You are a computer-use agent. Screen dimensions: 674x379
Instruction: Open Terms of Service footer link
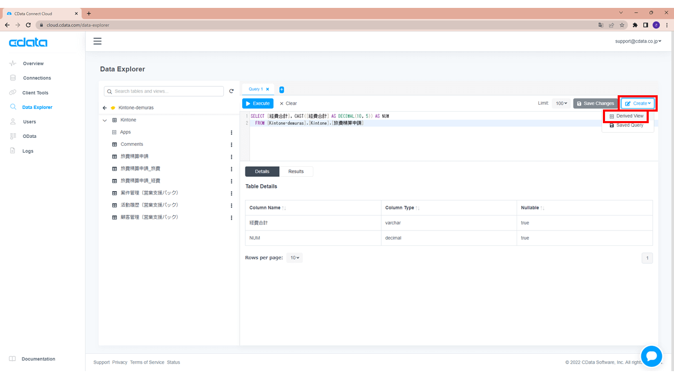(x=147, y=362)
